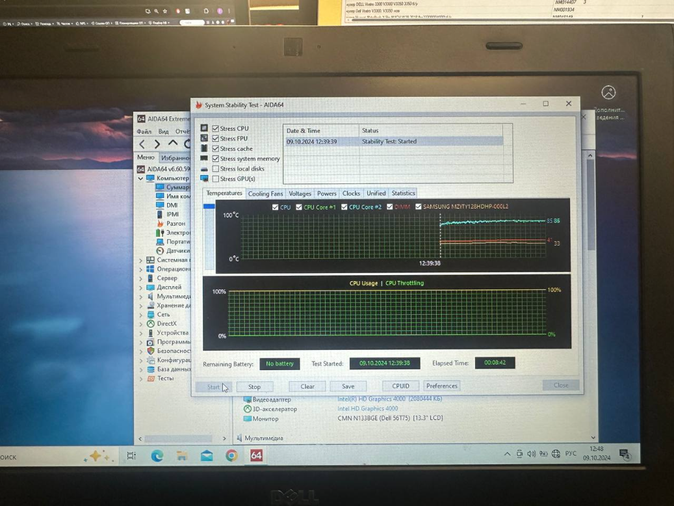Open Google Chrome from the taskbar
The width and height of the screenshot is (674, 506).
point(231,456)
